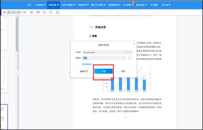Click the 直接打开 open directly button

pyautogui.click(x=84, y=71)
